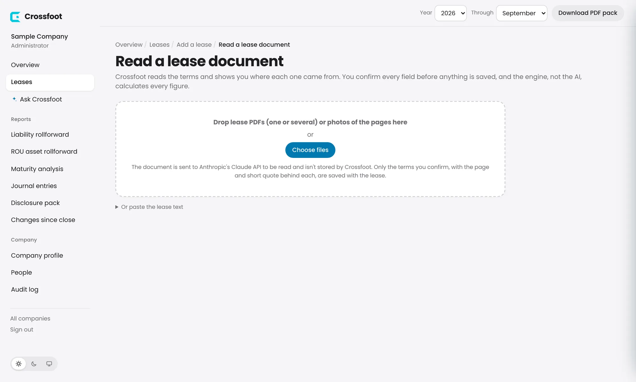Click Sample Company name text
636x382 pixels.
[x=39, y=37]
